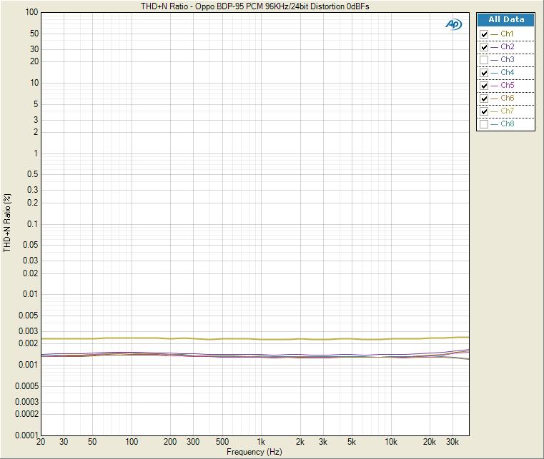Select the Ch3 legend label text
The image size is (544, 459).
point(507,60)
